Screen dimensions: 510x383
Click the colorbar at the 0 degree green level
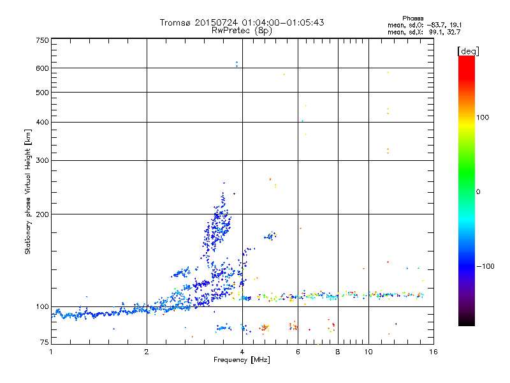point(467,191)
